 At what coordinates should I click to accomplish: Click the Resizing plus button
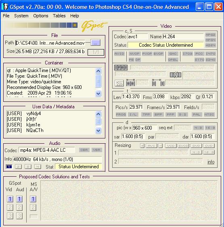click(x=142, y=146)
